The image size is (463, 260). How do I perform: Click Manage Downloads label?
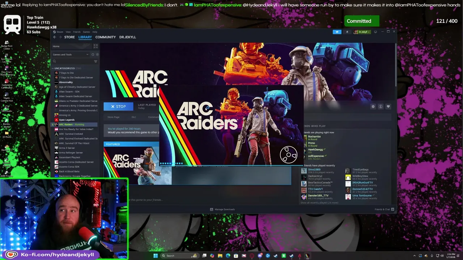[225, 209]
